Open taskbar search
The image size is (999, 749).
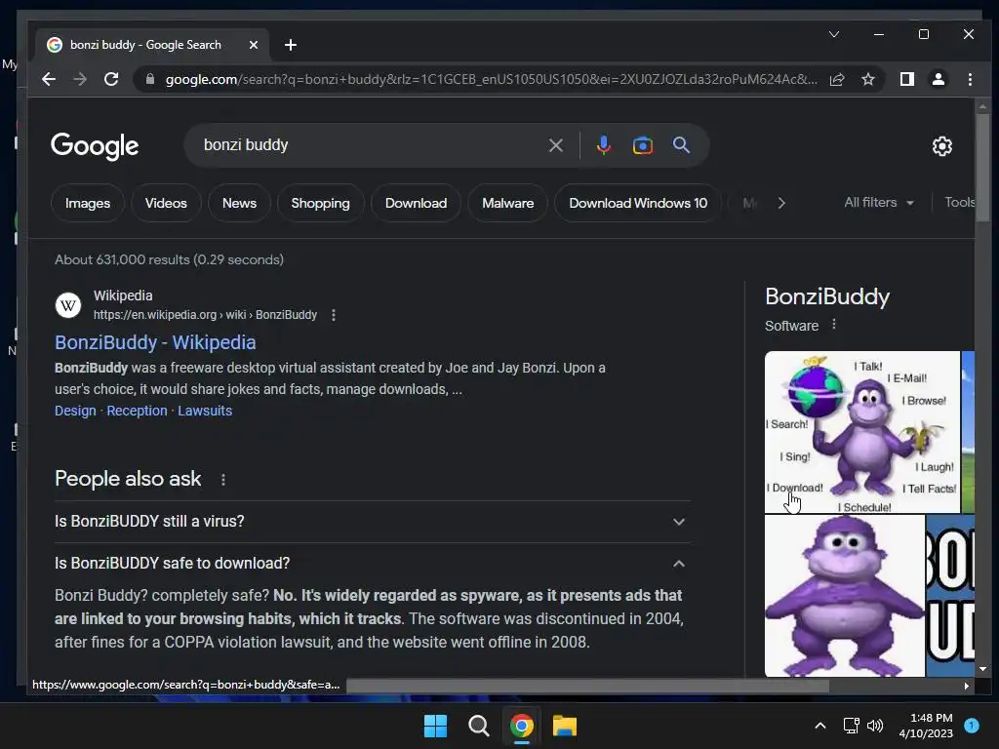pyautogui.click(x=478, y=726)
